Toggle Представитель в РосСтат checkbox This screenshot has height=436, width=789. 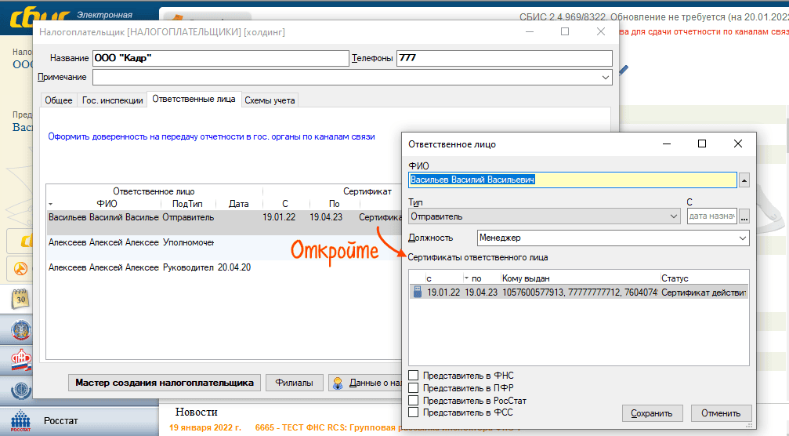click(x=414, y=400)
